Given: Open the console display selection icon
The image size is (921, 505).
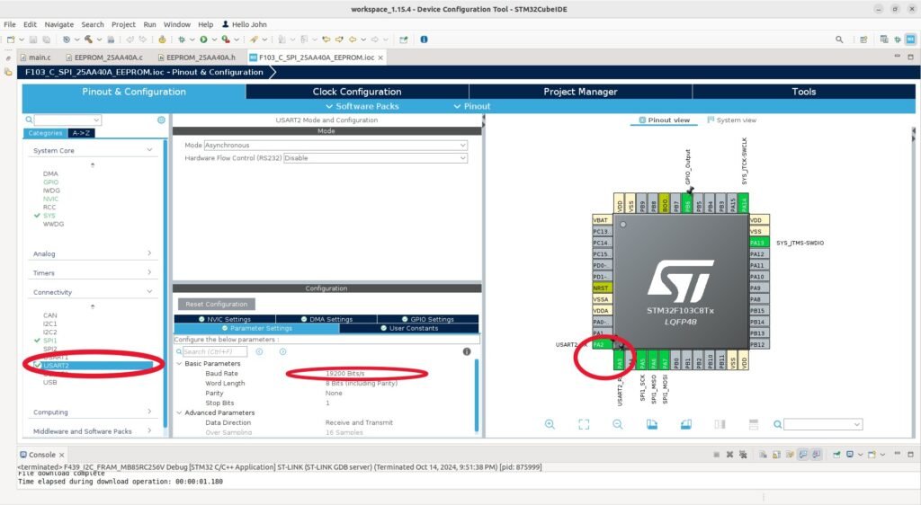Looking at the screenshot, I should click(x=849, y=454).
